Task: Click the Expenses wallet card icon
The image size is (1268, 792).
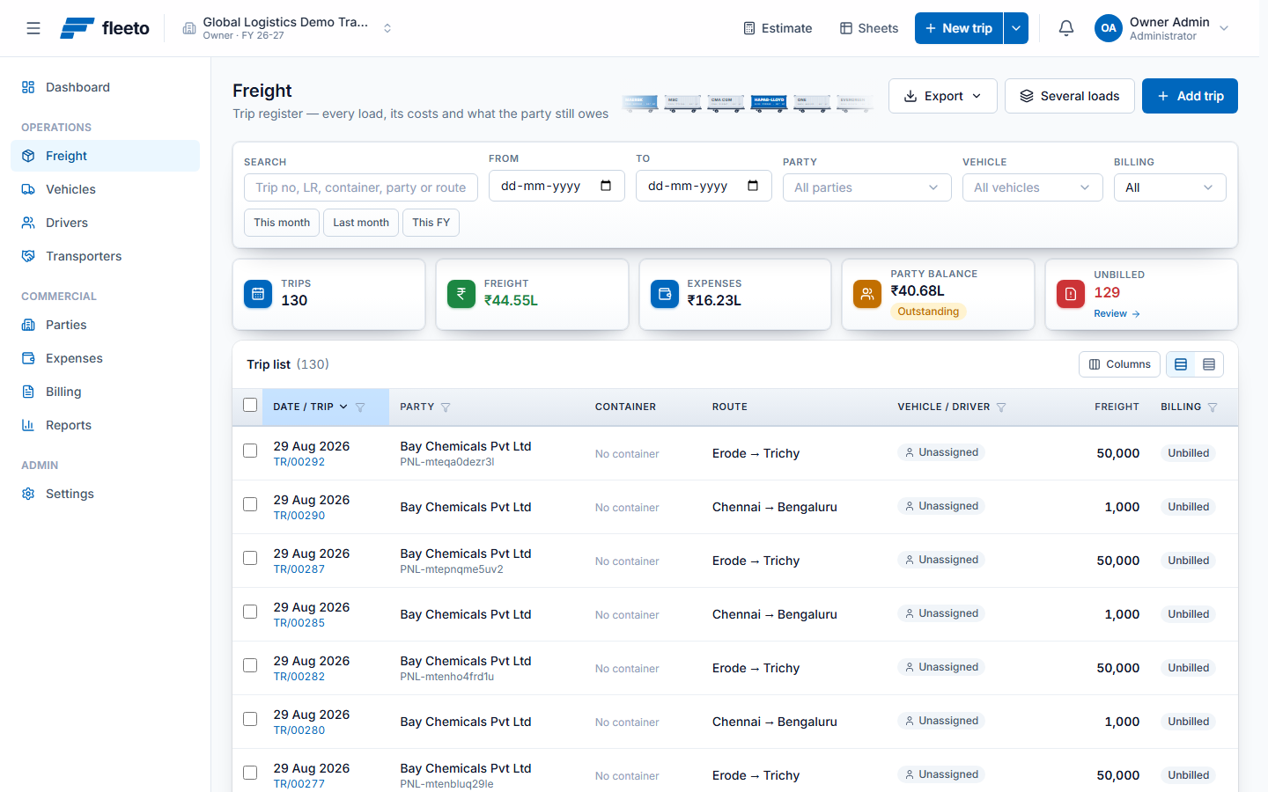Action: pos(665,294)
